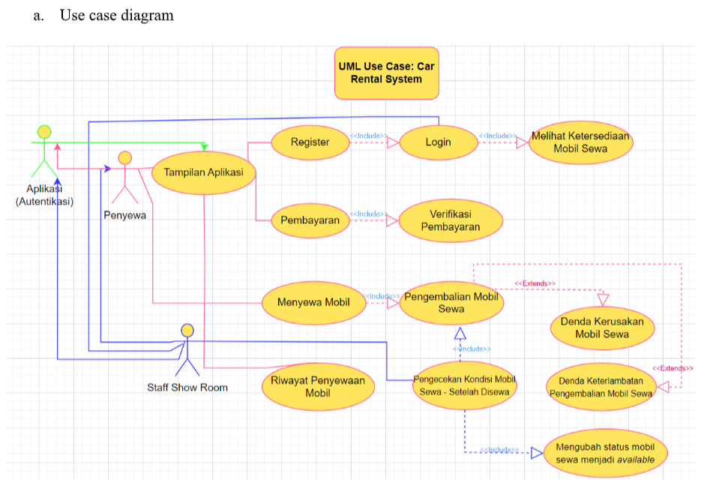Select the Riwayat Penyewaan Mobil ellipse
This screenshot has height=488, width=701.
pyautogui.click(x=317, y=387)
